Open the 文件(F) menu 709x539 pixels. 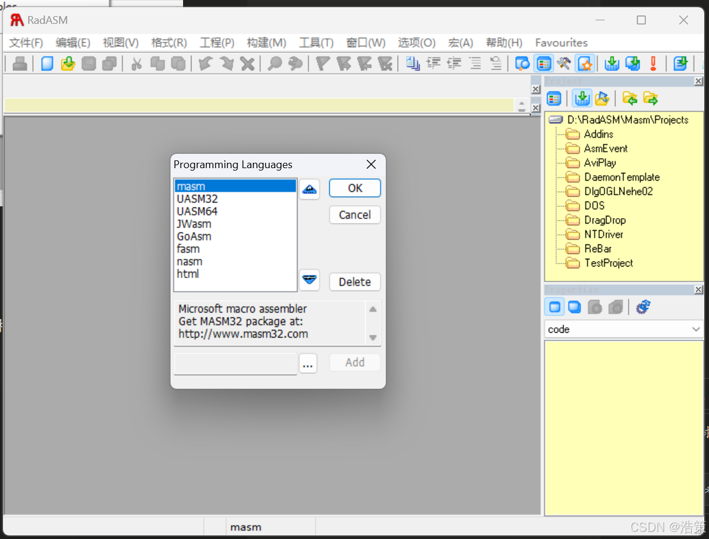coord(26,42)
